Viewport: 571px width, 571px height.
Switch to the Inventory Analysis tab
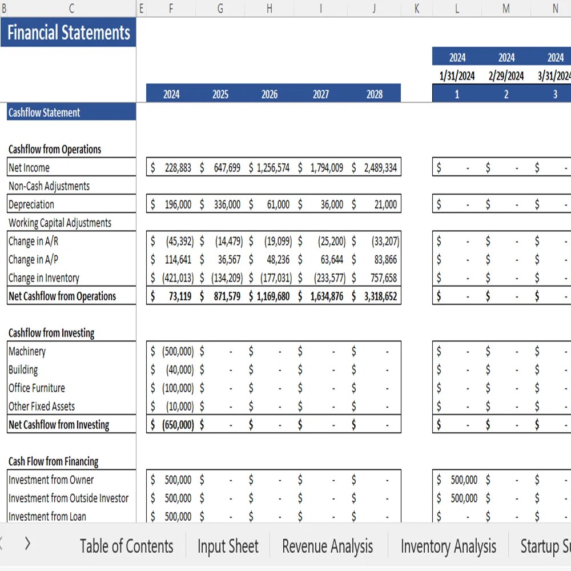coord(448,546)
